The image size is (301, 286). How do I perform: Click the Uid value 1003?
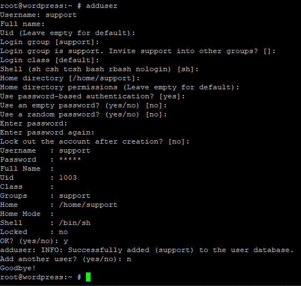tap(68, 177)
